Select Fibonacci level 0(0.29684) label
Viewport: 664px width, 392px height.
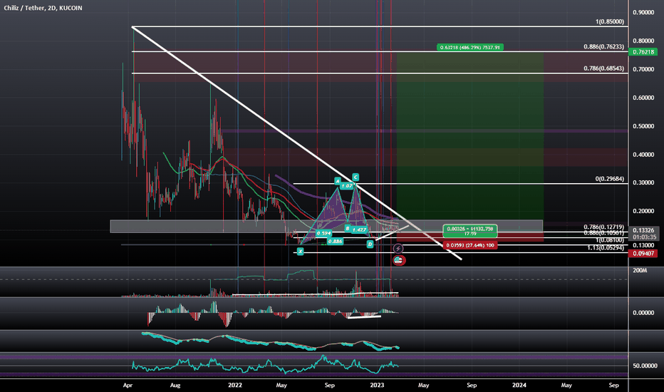tap(610, 179)
